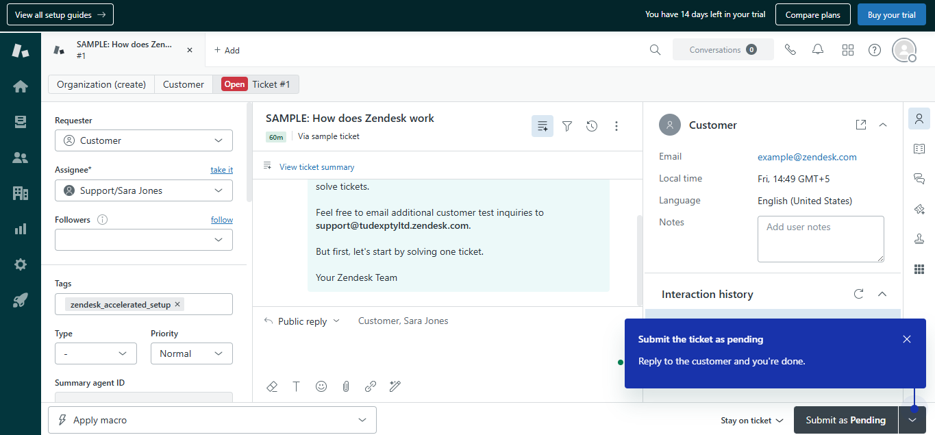Viewport: 935px width, 435px height.
Task: Open Customers icon in left sidebar
Action: coord(21,158)
